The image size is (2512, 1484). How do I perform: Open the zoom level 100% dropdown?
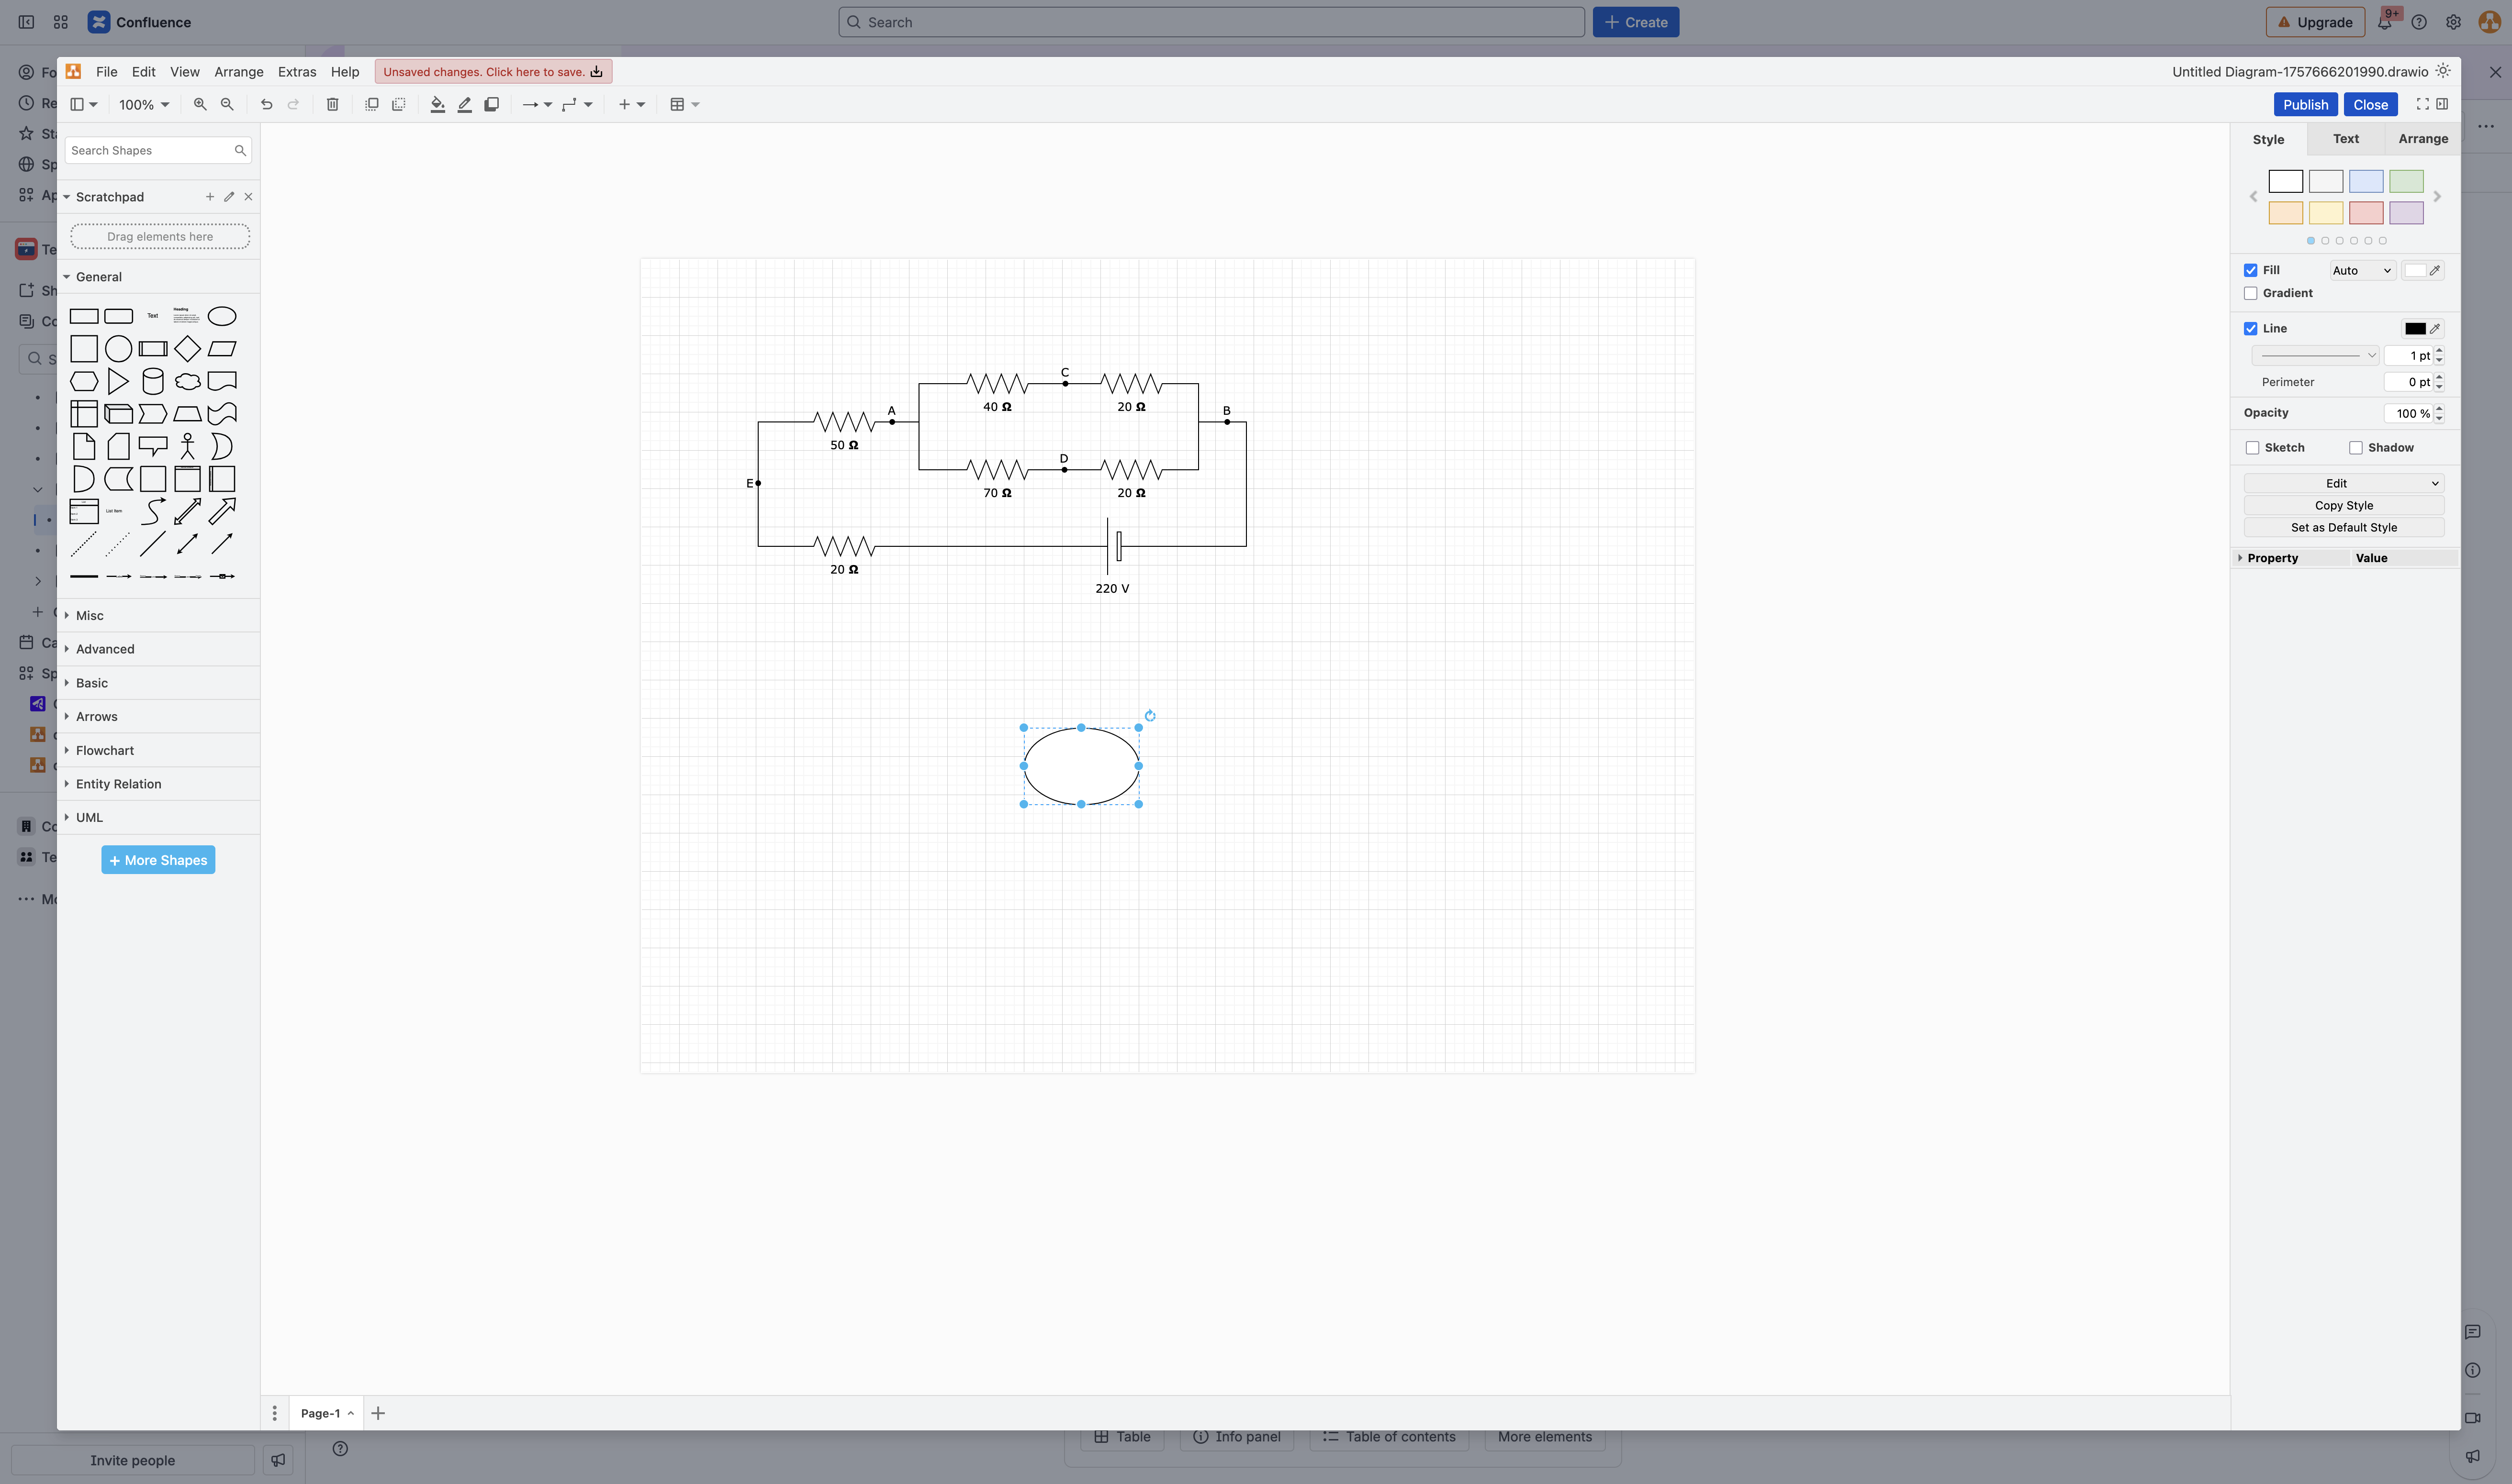[142, 104]
